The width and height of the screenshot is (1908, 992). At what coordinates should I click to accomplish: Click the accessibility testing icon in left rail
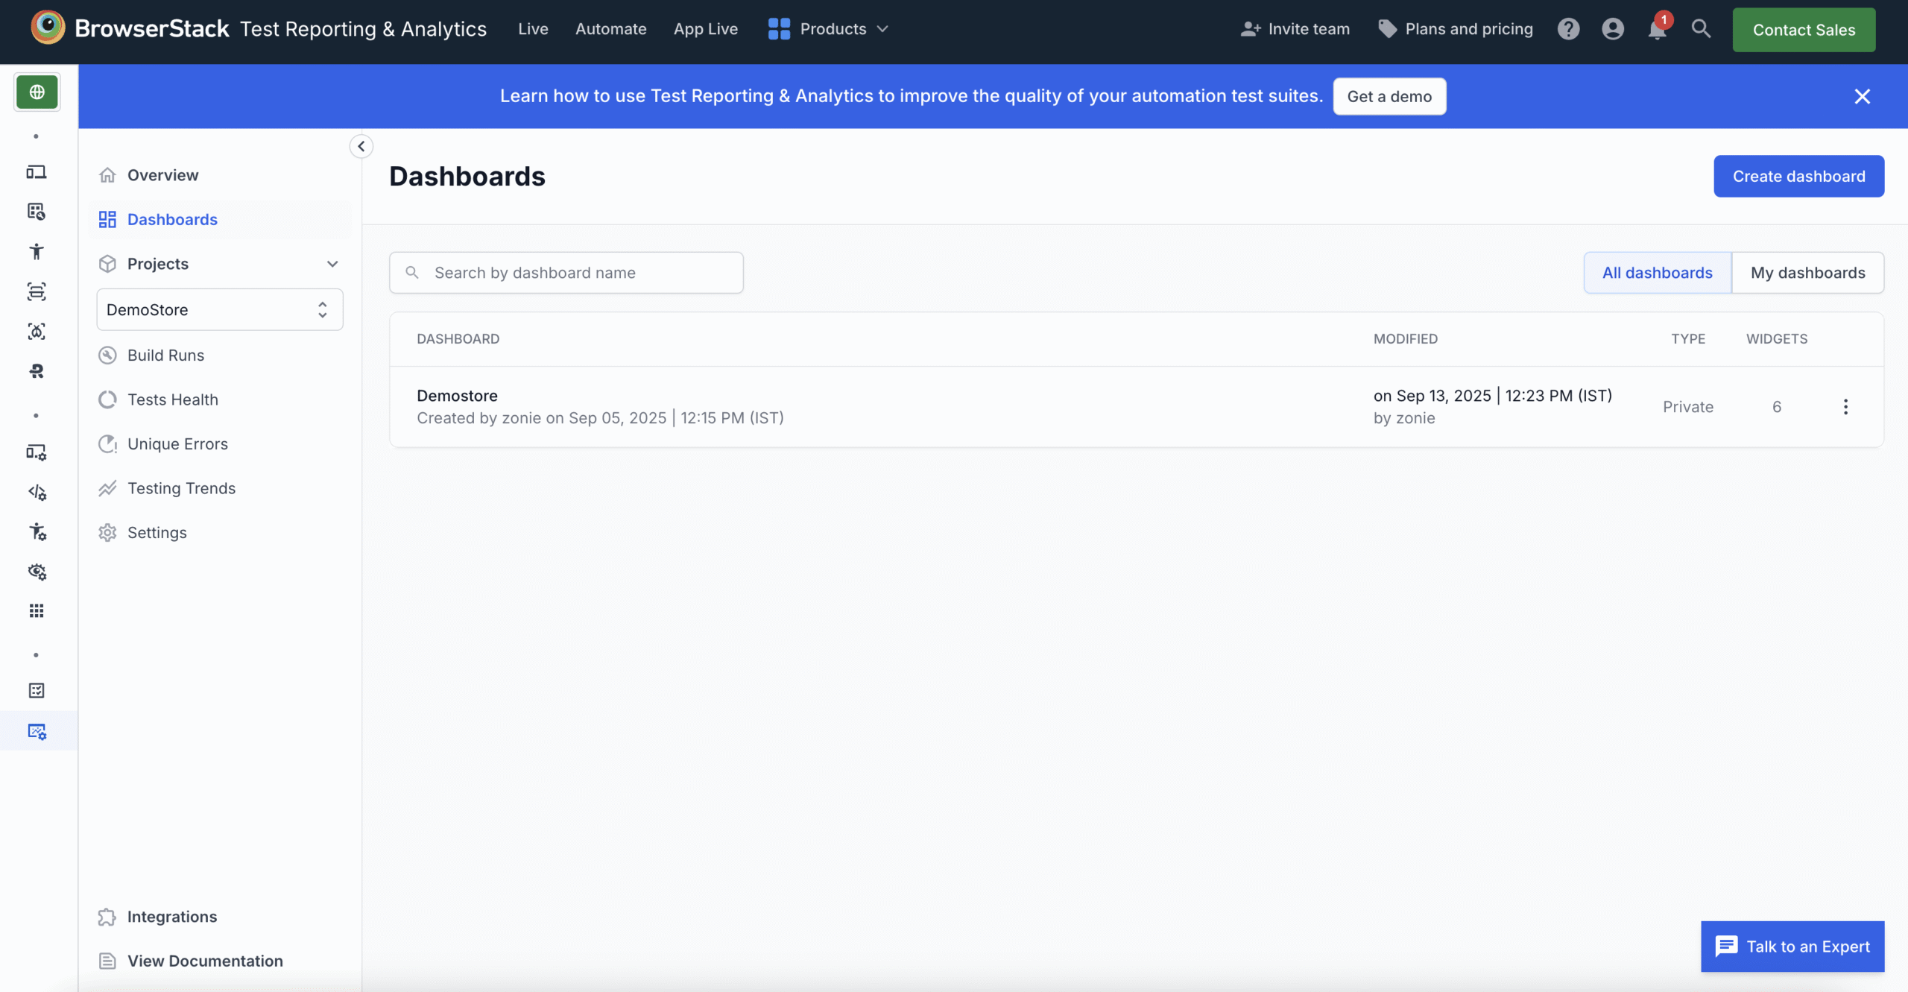coord(37,251)
